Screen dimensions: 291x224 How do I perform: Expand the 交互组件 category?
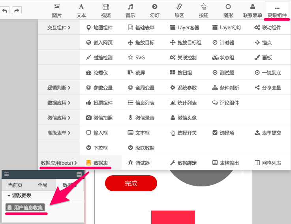point(59,28)
